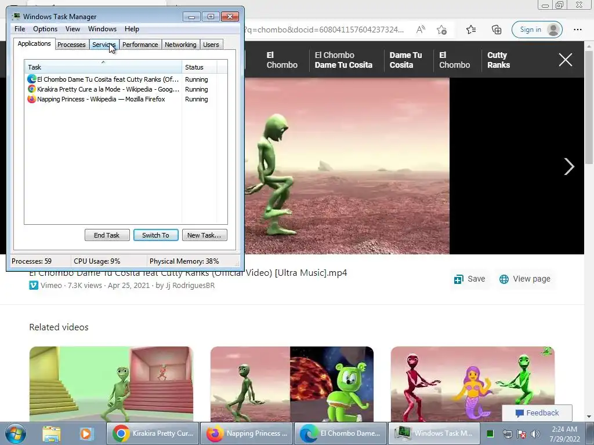This screenshot has height=445, width=594.
Task: Click the Save video button
Action: 469,279
